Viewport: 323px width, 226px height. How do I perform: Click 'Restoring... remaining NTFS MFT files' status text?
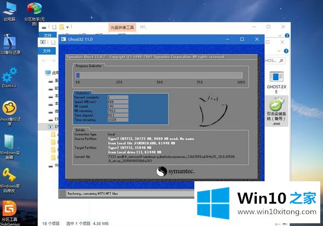pos(93,194)
